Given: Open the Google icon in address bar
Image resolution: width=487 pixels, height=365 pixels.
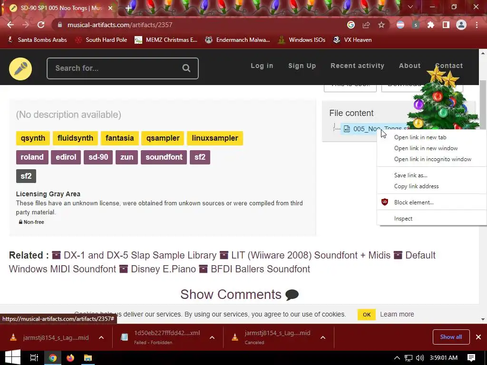Looking at the screenshot, I should point(351,25).
